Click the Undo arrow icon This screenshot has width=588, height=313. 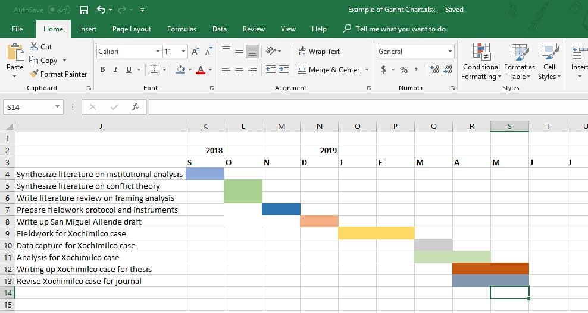101,10
